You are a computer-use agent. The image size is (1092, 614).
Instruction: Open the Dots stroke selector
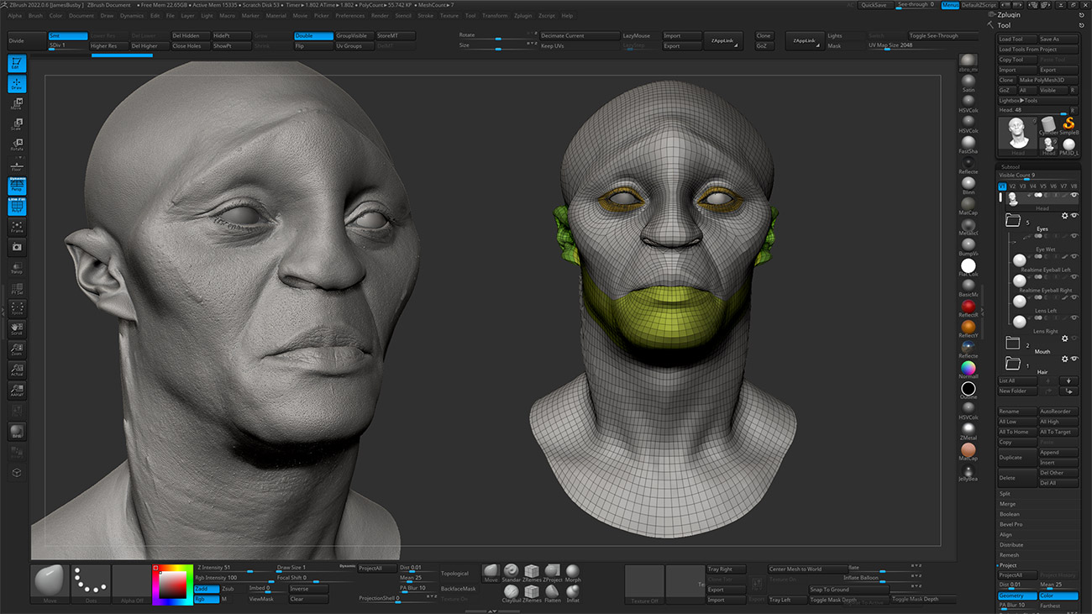pyautogui.click(x=91, y=584)
